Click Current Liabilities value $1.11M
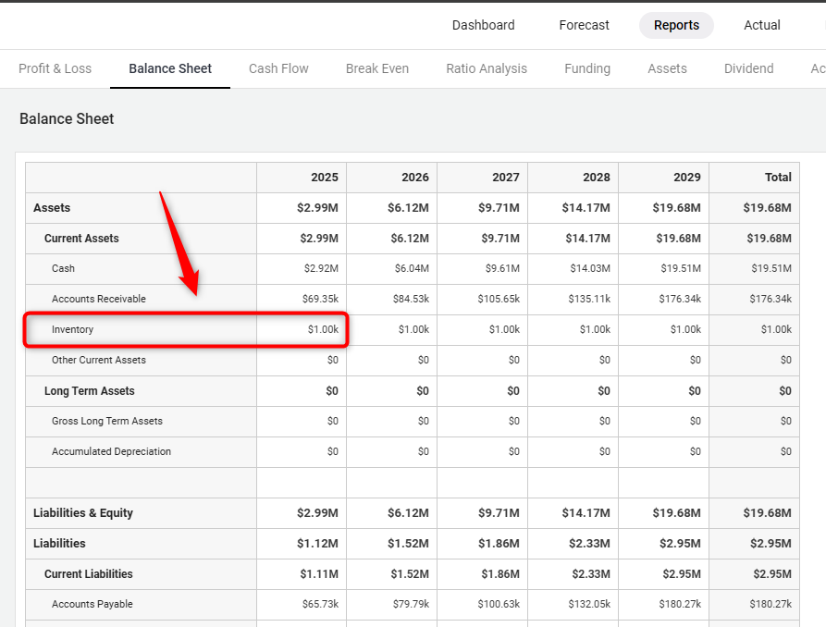 click(319, 573)
